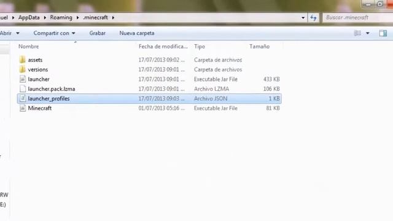Click the 17/07/2013 09:03 date cell
This screenshot has height=221, width=393.
click(161, 98)
